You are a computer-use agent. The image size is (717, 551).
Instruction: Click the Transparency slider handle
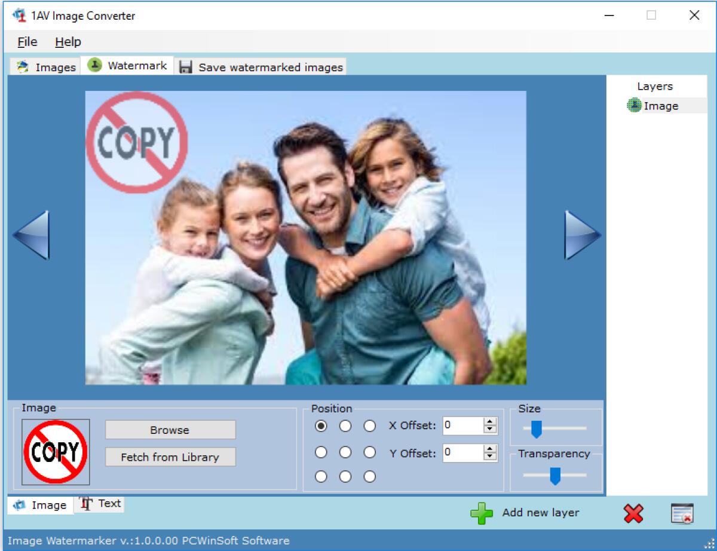[x=555, y=476]
